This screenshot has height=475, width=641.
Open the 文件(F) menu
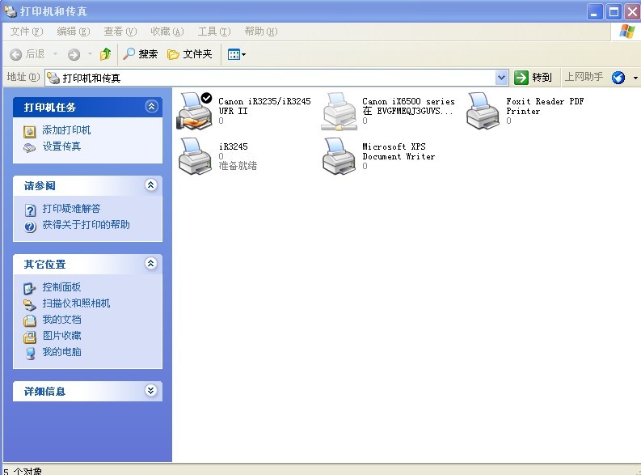click(27, 32)
